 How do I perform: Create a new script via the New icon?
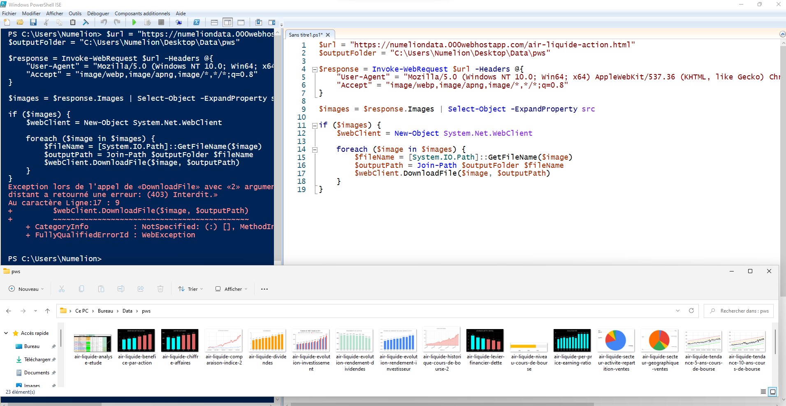coord(7,22)
